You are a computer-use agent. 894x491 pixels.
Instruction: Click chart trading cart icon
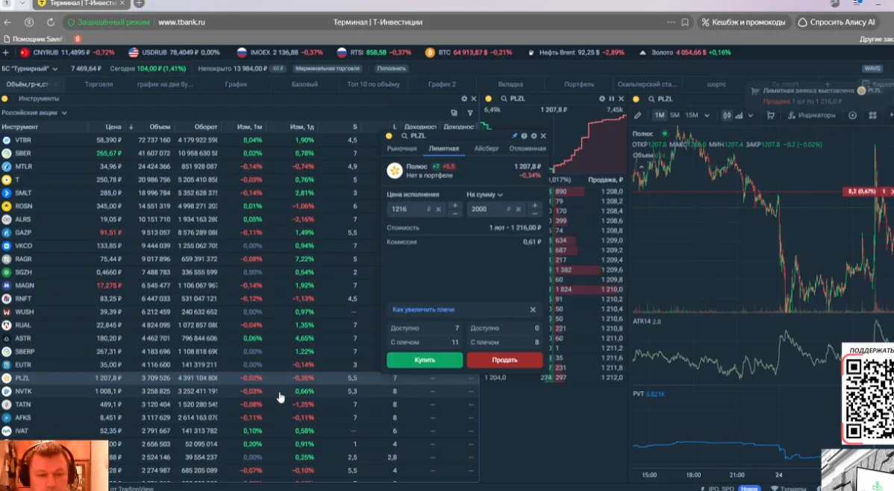tap(771, 115)
